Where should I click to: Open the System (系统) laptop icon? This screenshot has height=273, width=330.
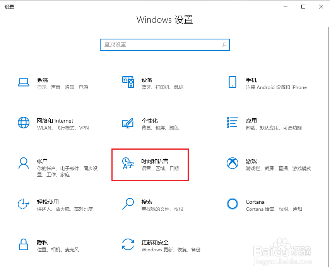(23, 82)
